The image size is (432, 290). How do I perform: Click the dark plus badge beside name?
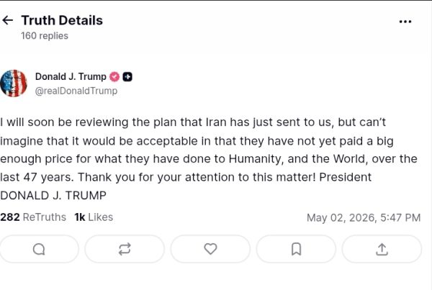click(127, 77)
